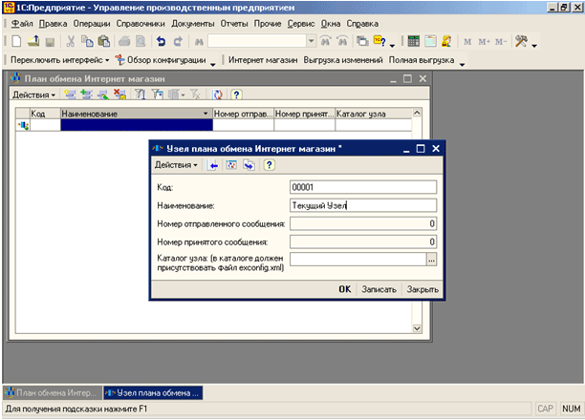Click the Наименование input field
The height and width of the screenshot is (420, 585).
pos(362,204)
